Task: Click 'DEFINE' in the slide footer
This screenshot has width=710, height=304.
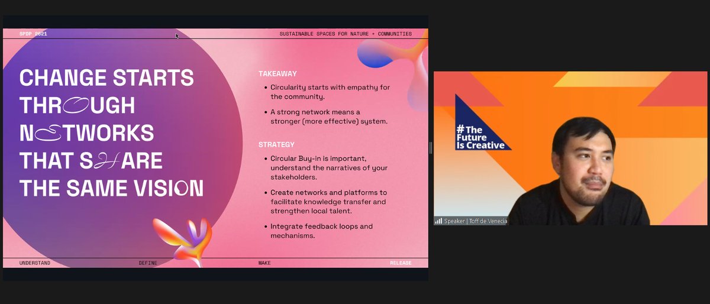Action: pyautogui.click(x=148, y=263)
